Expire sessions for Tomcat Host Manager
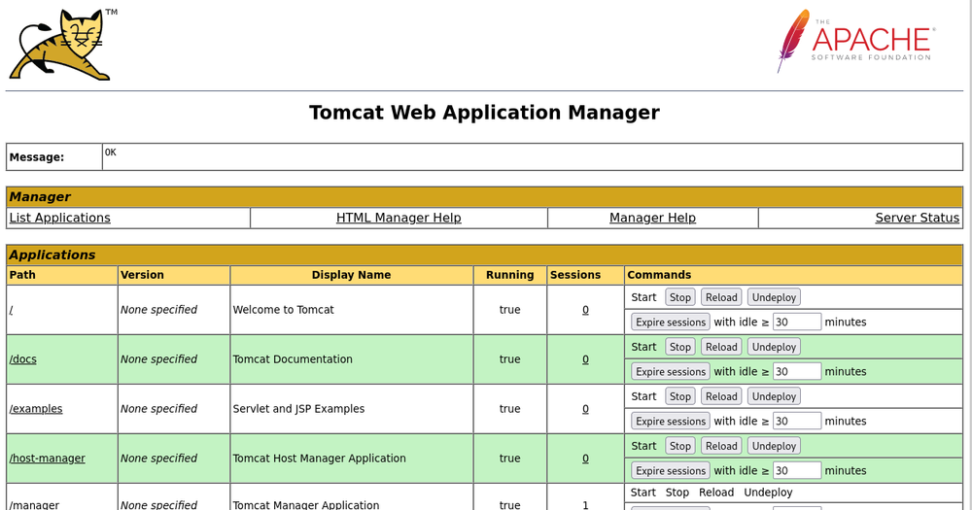Image resolution: width=972 pixels, height=510 pixels. pos(671,471)
